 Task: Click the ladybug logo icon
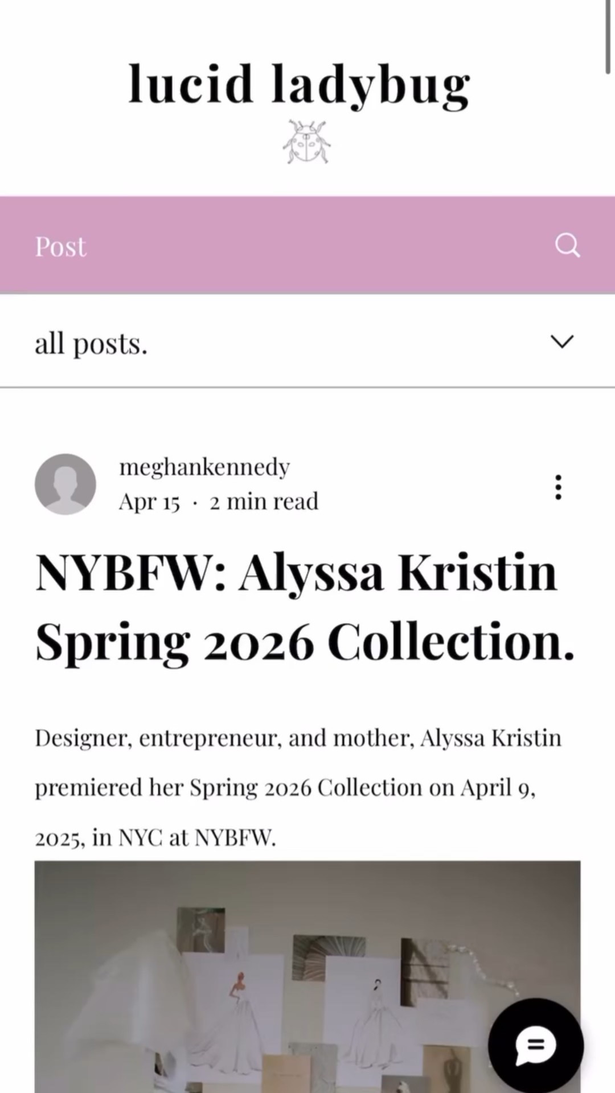307,140
